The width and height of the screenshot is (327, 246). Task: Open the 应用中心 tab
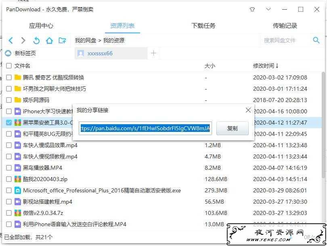(x=41, y=26)
